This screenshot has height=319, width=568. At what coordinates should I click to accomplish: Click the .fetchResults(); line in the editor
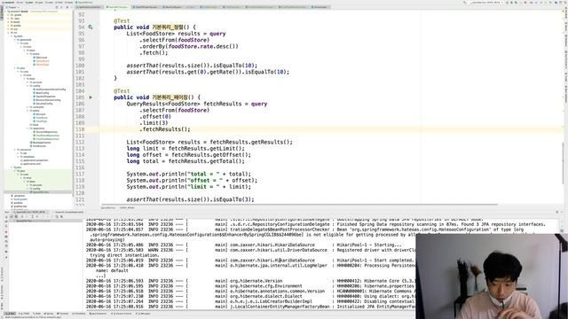pyautogui.click(x=165, y=129)
